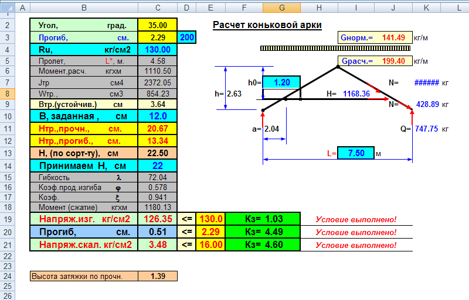The image size is (469, 300).
Task: Select the h0= 1.20 cyan cell
Action: (x=281, y=82)
